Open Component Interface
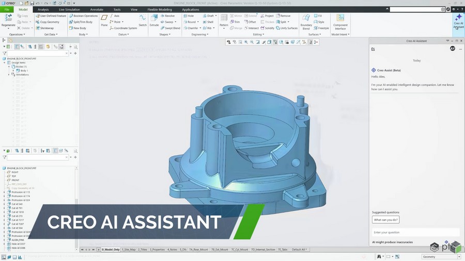 tap(340, 22)
